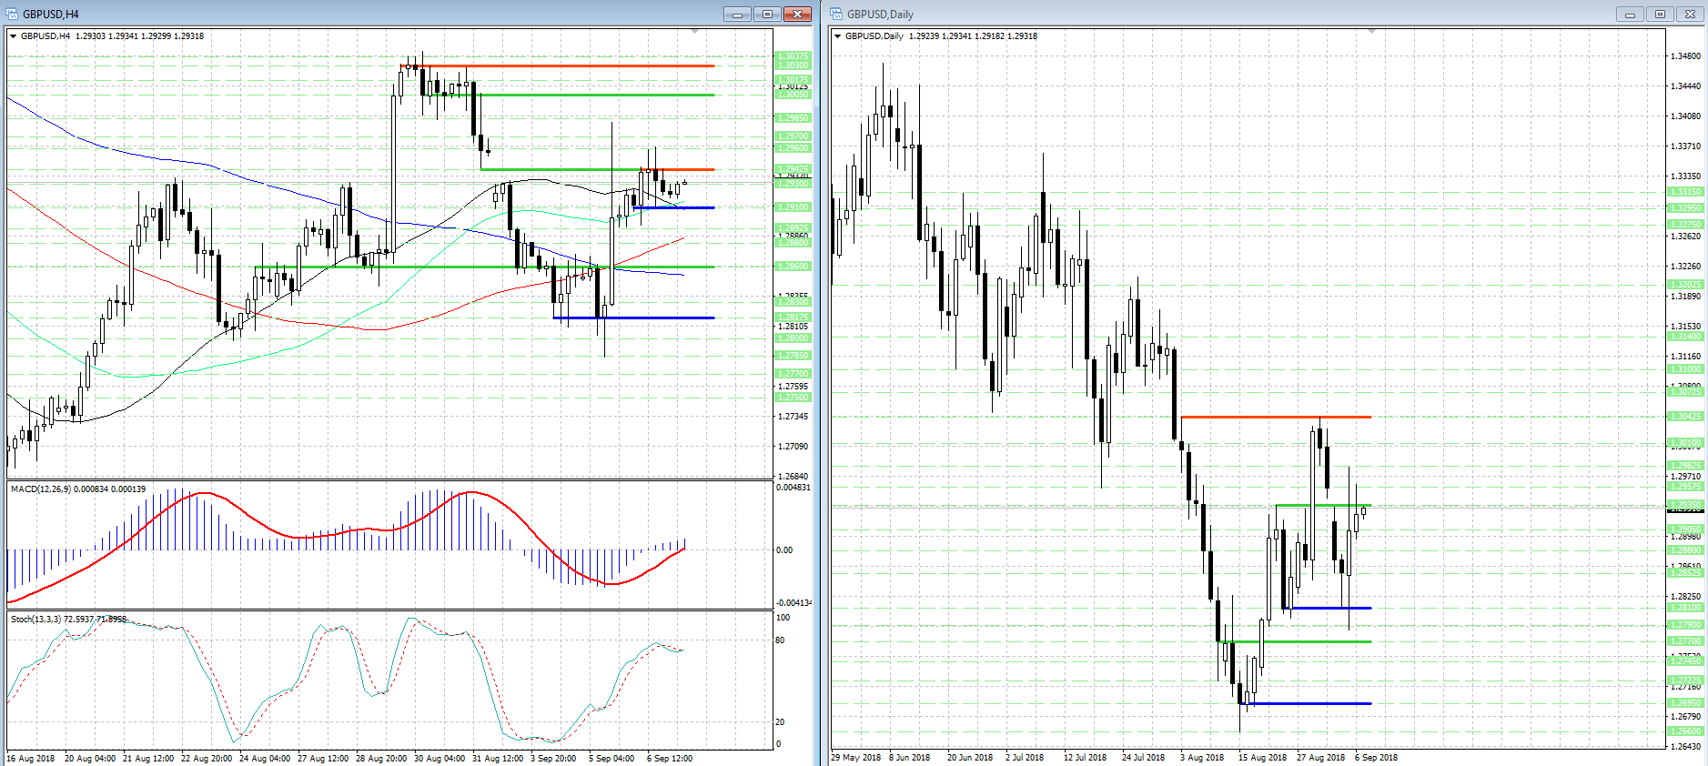Click the GBPUSD,Daily window chart icon
The image size is (1708, 766).
pyautogui.click(x=836, y=14)
